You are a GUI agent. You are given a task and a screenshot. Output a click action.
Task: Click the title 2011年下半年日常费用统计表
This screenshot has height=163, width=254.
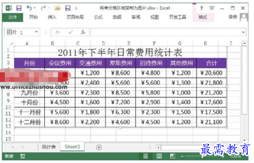click(x=120, y=53)
